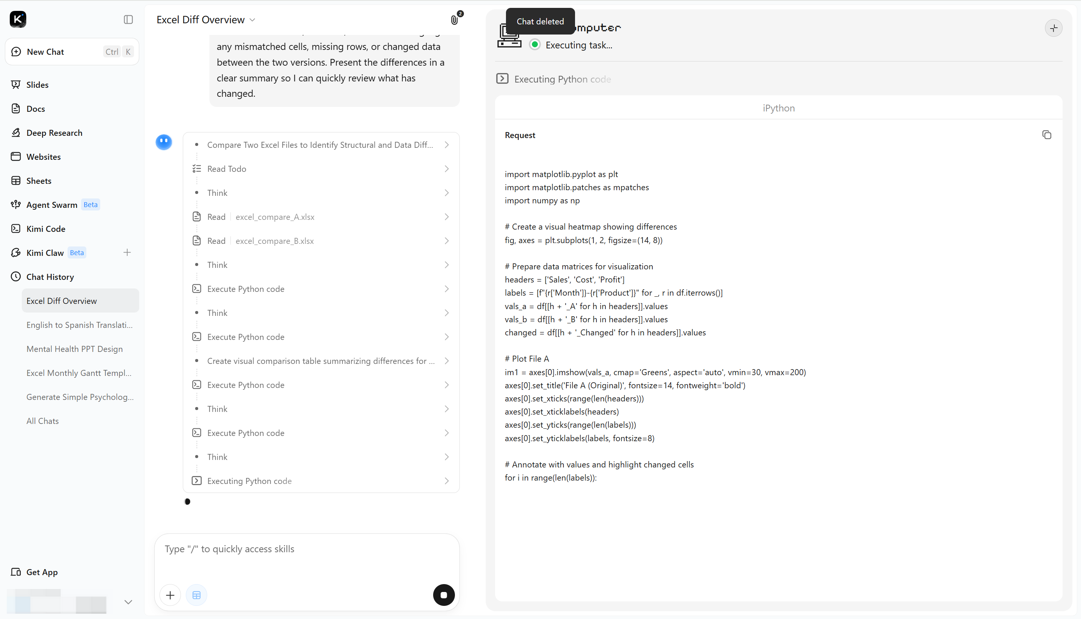Start a New Chat
The width and height of the screenshot is (1081, 619).
pos(72,51)
